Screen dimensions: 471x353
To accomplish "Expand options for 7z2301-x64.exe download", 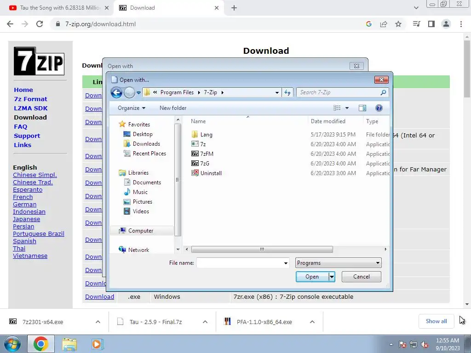I will [x=98, y=322].
